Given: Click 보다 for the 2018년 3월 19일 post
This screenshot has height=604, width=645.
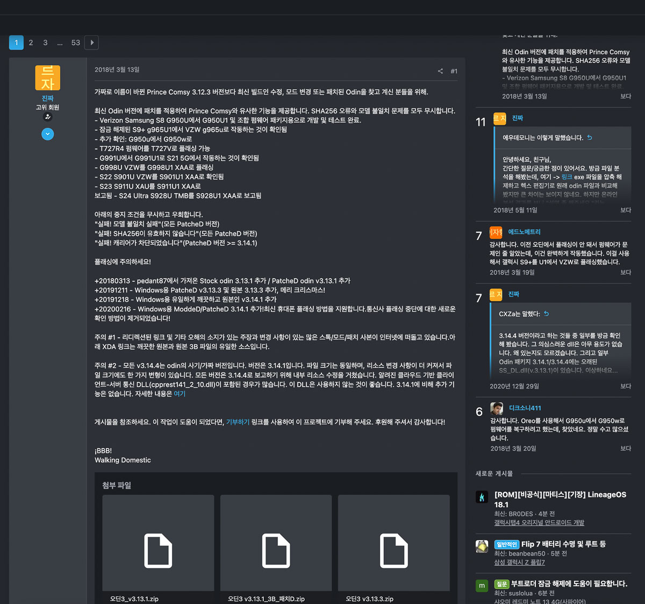Looking at the screenshot, I should click(626, 273).
